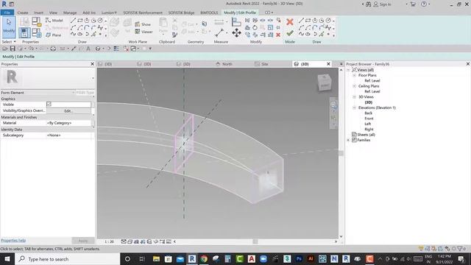
Task: Open the Properties help link
Action: tap(13, 241)
